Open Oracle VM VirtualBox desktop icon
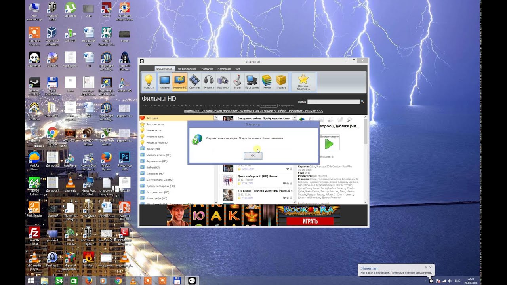 click(x=52, y=36)
